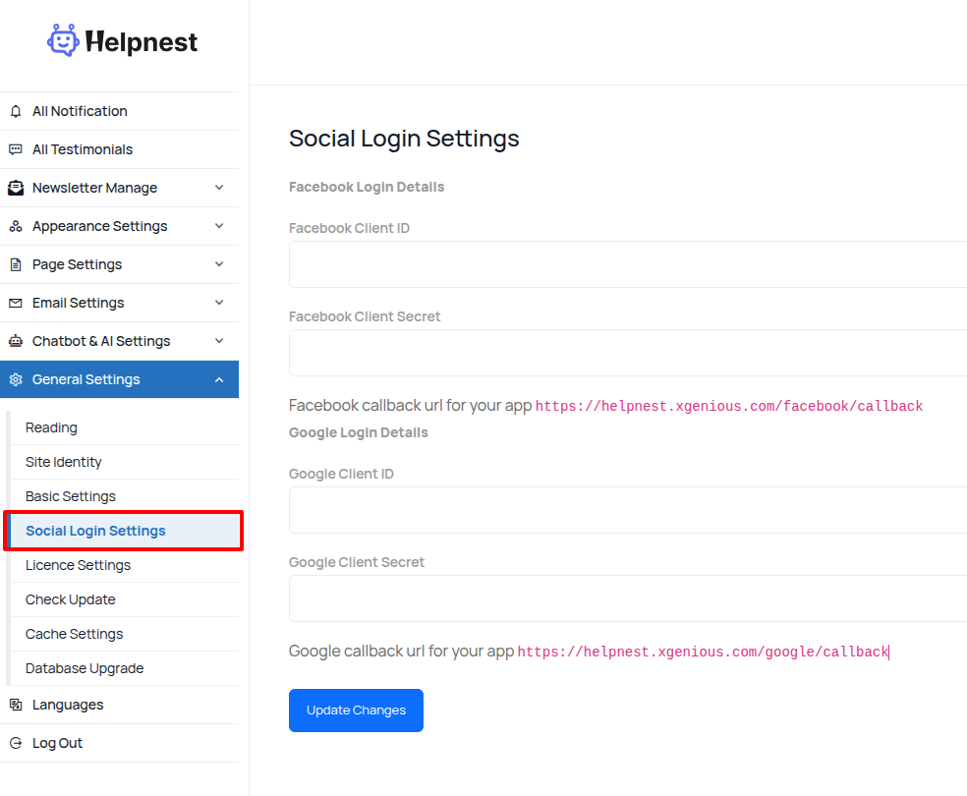Click the Helpnest robot logo icon
The width and height of the screenshot is (967, 796).
coord(63,40)
